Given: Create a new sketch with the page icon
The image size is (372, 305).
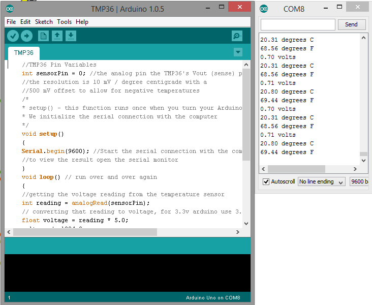Looking at the screenshot, I should pos(43,36).
